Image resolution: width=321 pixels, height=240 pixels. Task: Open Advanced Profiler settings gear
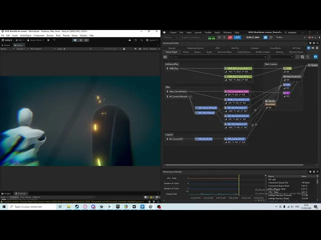coord(310,43)
